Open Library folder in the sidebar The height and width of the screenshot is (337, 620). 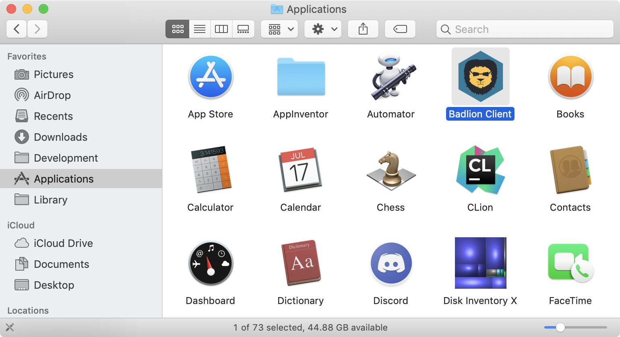tap(81, 200)
